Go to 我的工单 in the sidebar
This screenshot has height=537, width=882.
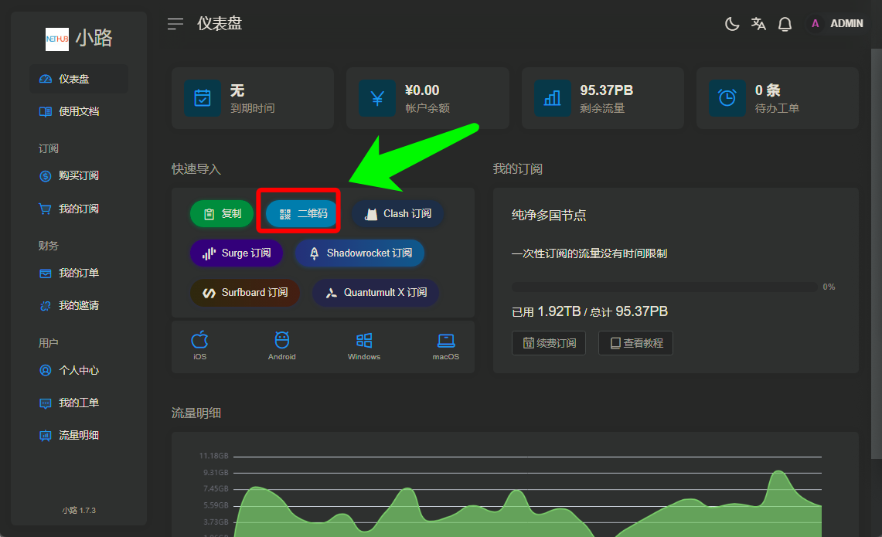coord(78,403)
